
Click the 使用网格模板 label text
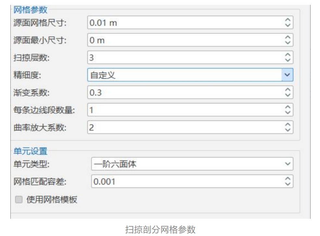(52, 200)
